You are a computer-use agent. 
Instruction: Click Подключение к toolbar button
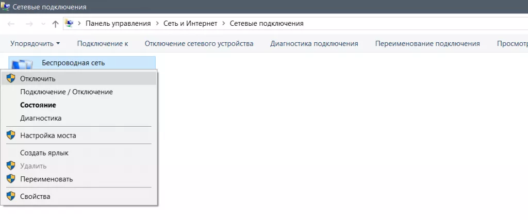[x=103, y=44]
